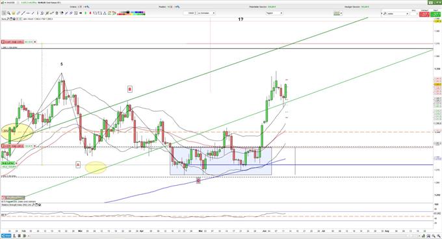Select the diagonal trend line tool

(23, 13)
